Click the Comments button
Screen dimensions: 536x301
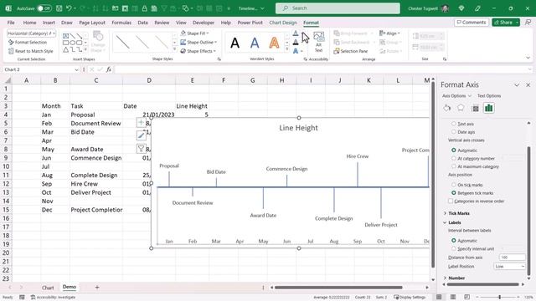point(472,23)
